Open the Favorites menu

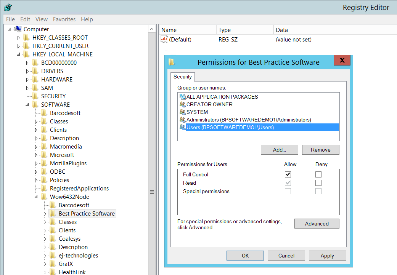pyautogui.click(x=64, y=19)
